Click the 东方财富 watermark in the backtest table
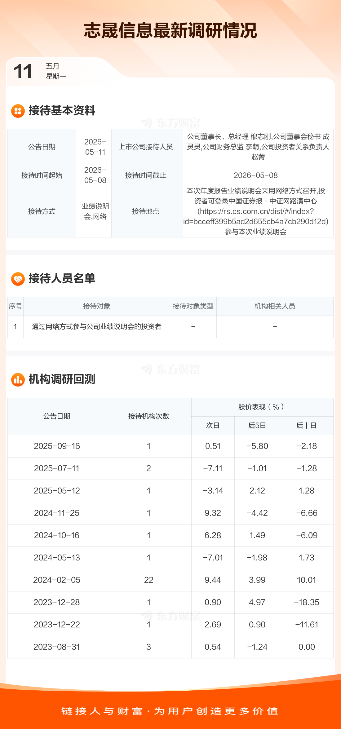This screenshot has height=739, width=341. click(x=170, y=616)
